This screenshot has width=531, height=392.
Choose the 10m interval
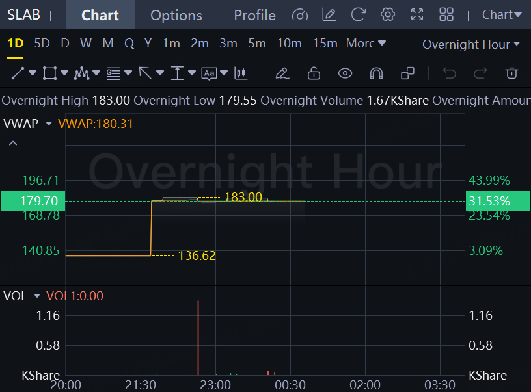tap(289, 44)
